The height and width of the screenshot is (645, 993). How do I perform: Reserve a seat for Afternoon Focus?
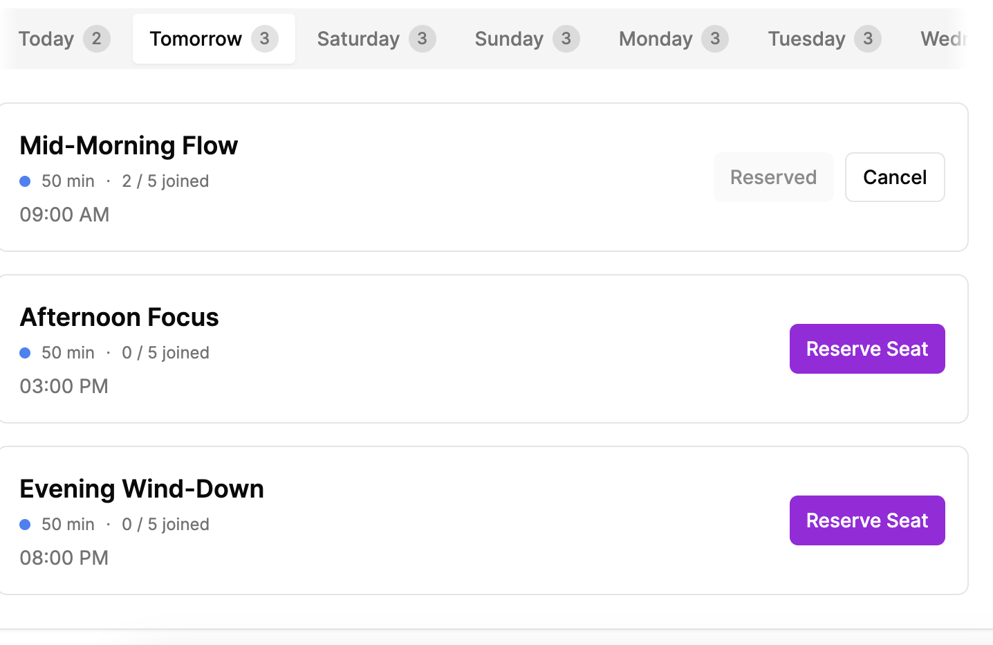tap(867, 349)
